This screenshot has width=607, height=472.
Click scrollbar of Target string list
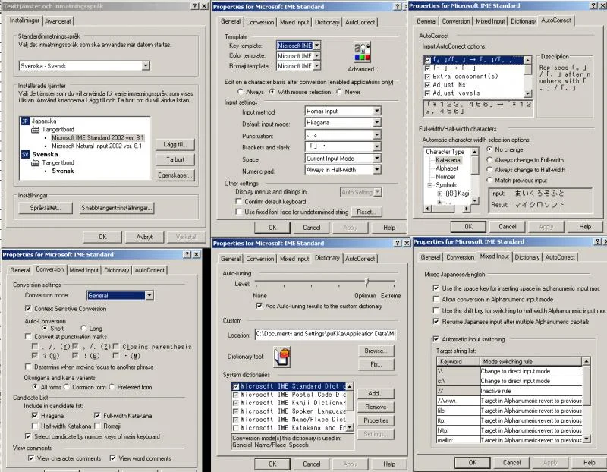click(x=587, y=400)
